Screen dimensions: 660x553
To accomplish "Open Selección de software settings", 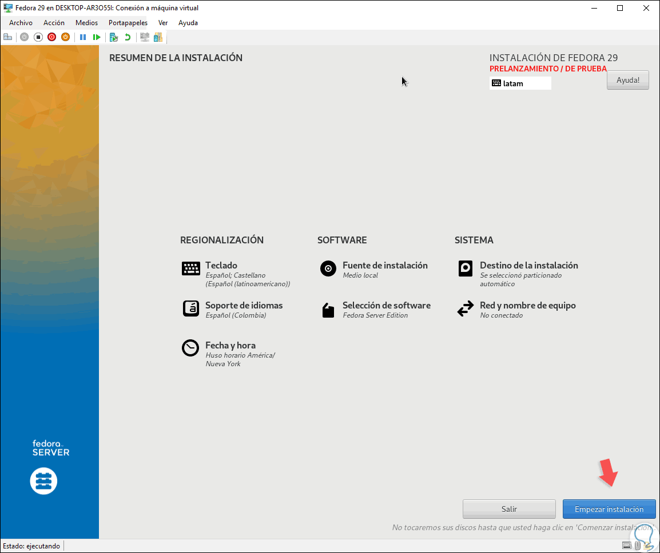I will (x=387, y=305).
